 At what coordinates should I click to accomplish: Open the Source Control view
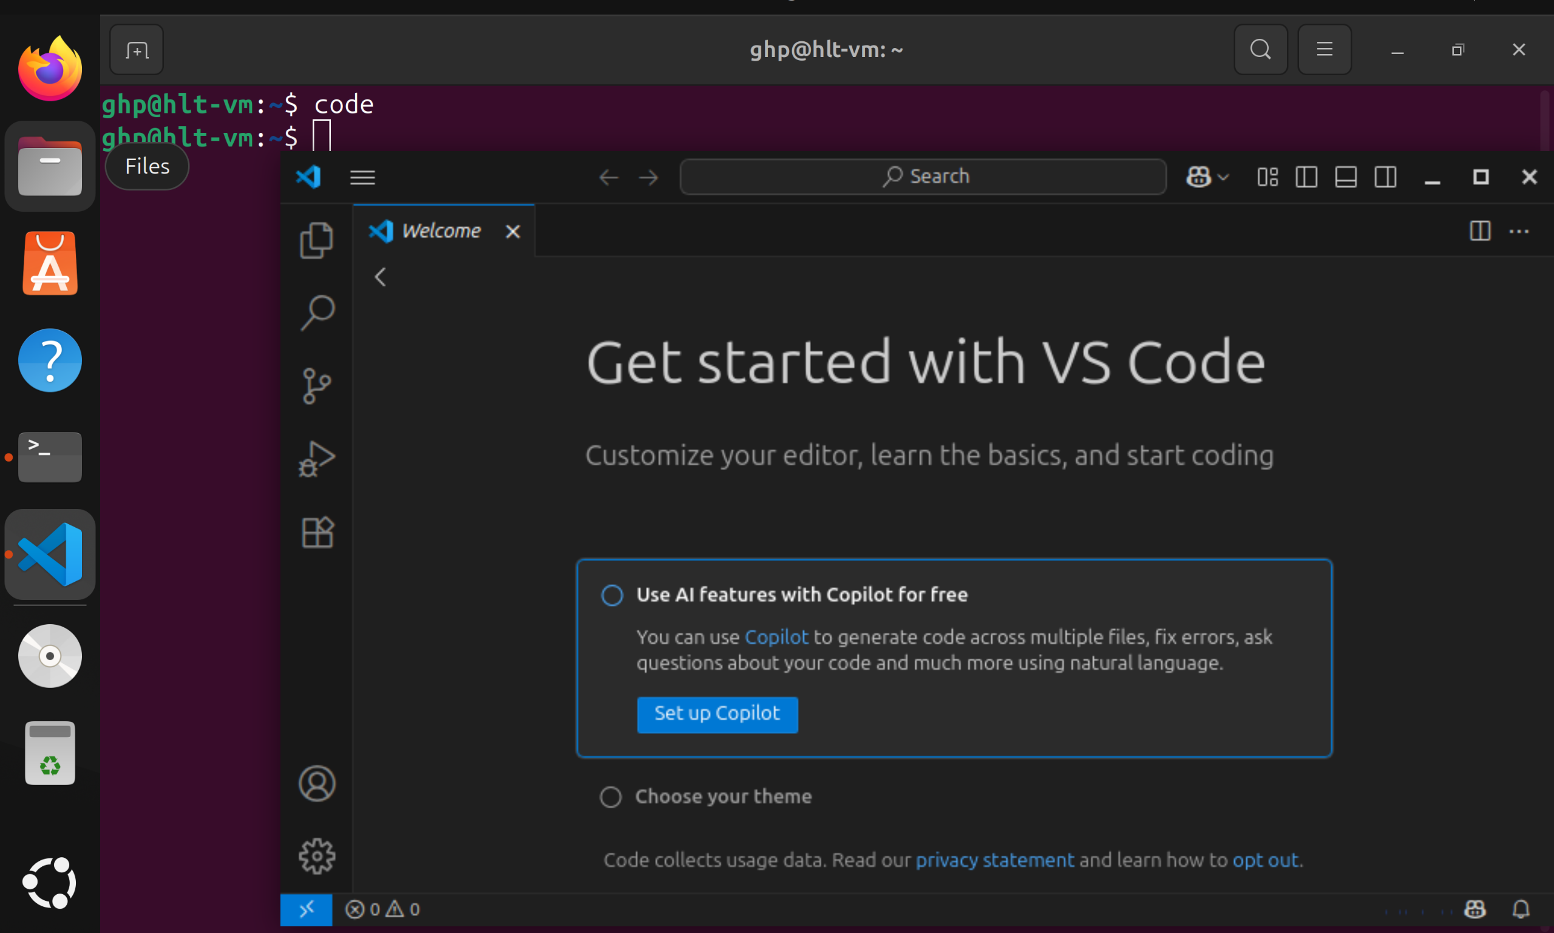coord(316,385)
